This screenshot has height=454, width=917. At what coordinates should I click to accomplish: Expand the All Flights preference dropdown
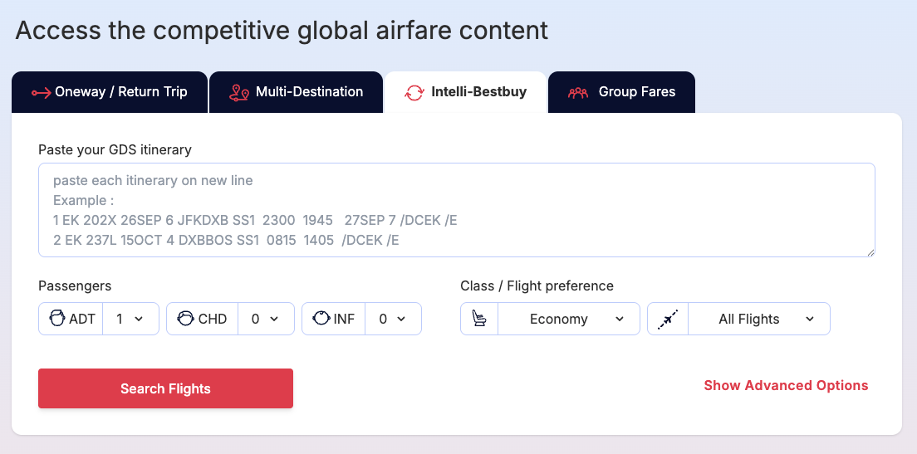pos(758,319)
